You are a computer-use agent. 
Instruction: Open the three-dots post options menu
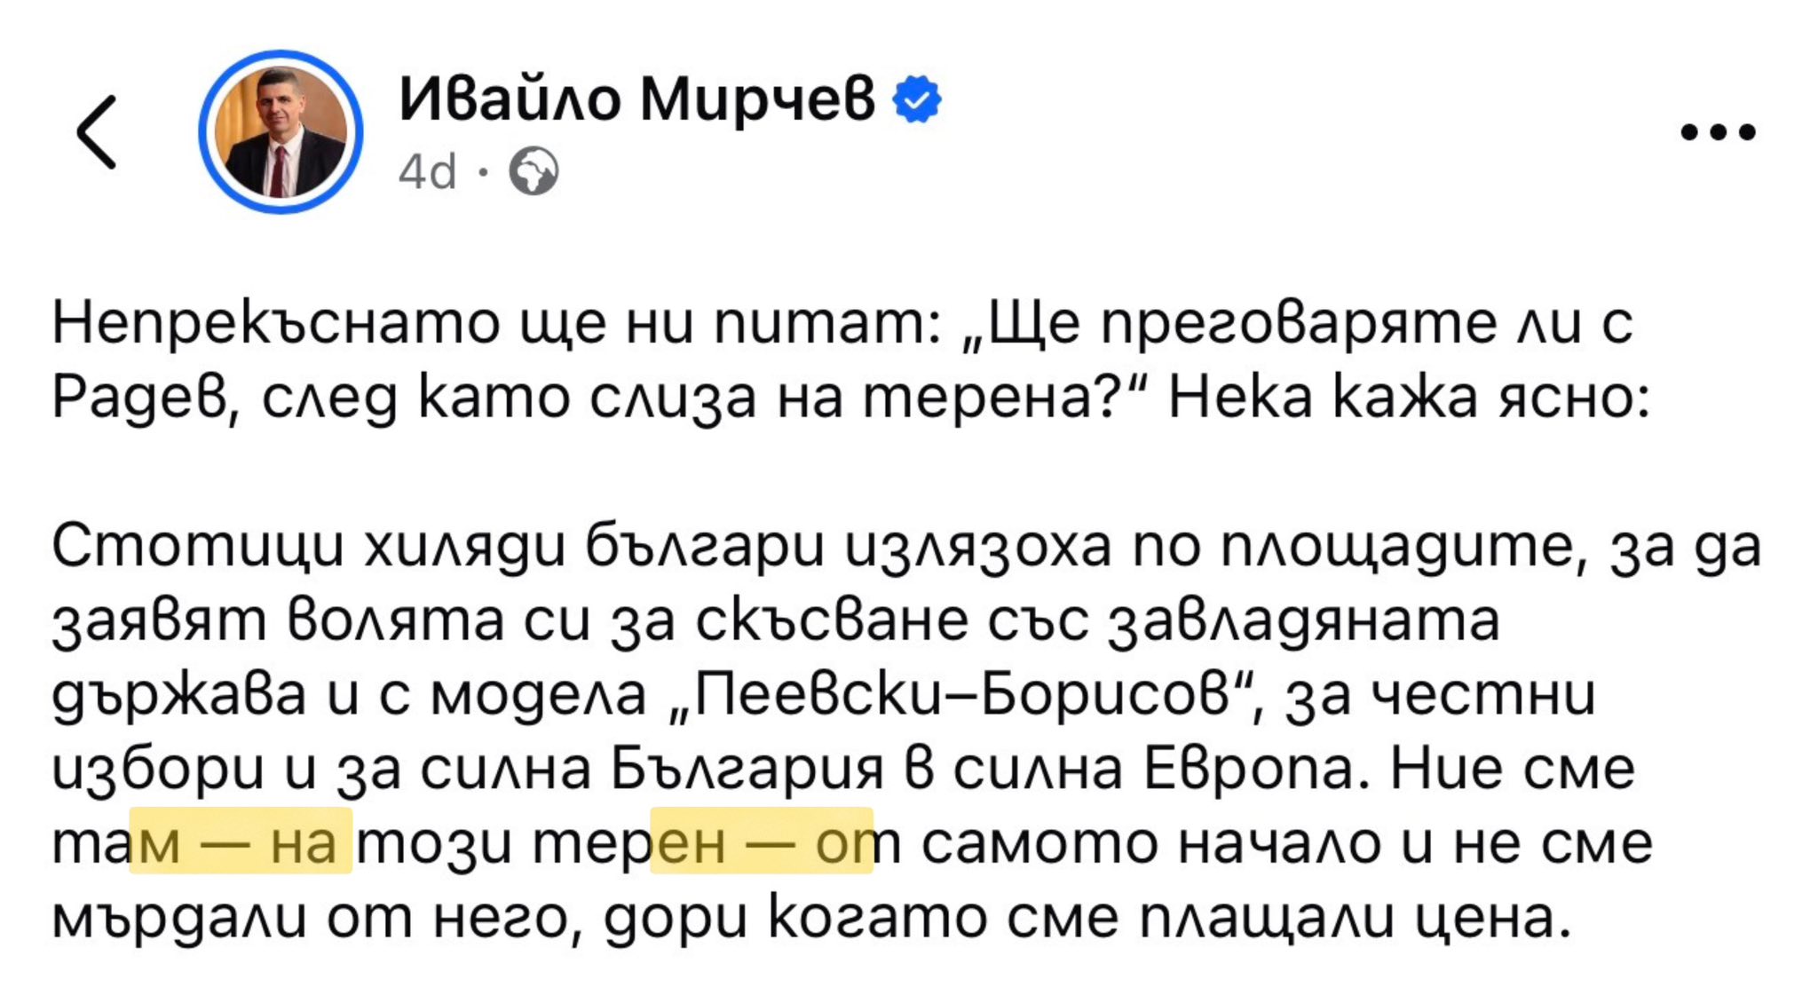coord(1718,132)
